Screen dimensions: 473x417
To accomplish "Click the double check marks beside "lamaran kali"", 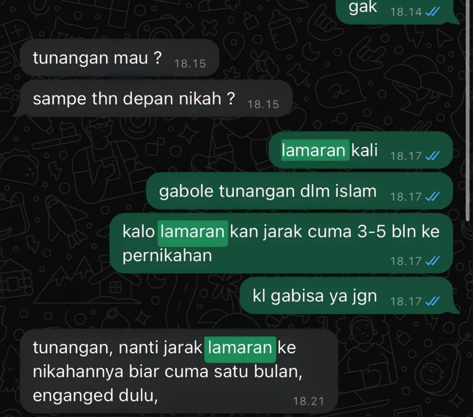I will (432, 156).
